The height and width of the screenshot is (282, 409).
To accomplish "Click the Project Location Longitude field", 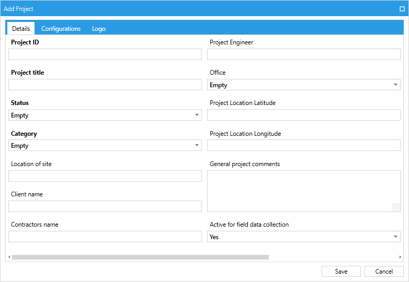I will click(x=304, y=145).
